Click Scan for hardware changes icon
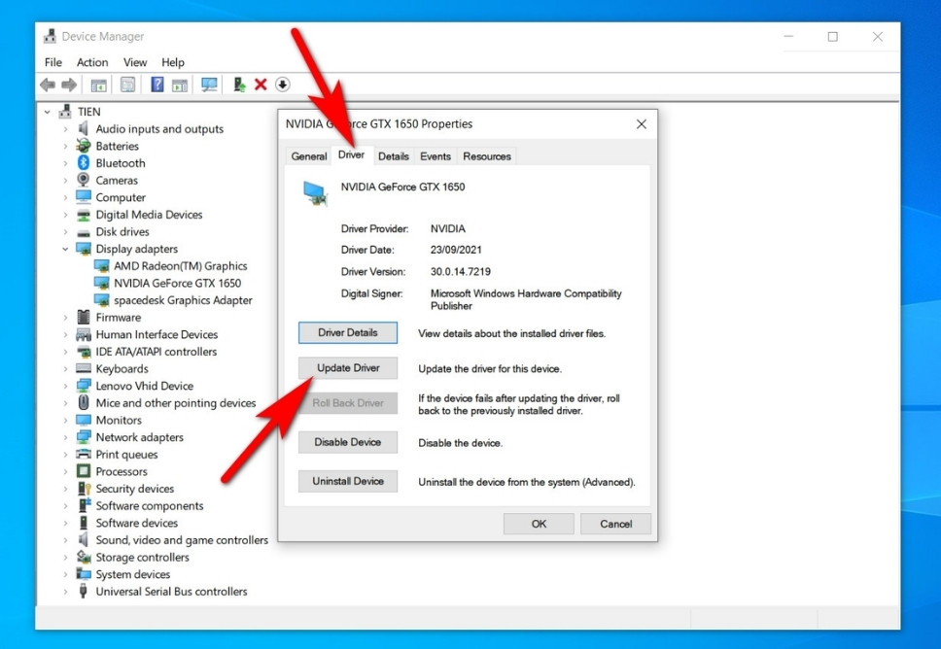Image resolution: width=941 pixels, height=649 pixels. tap(209, 85)
